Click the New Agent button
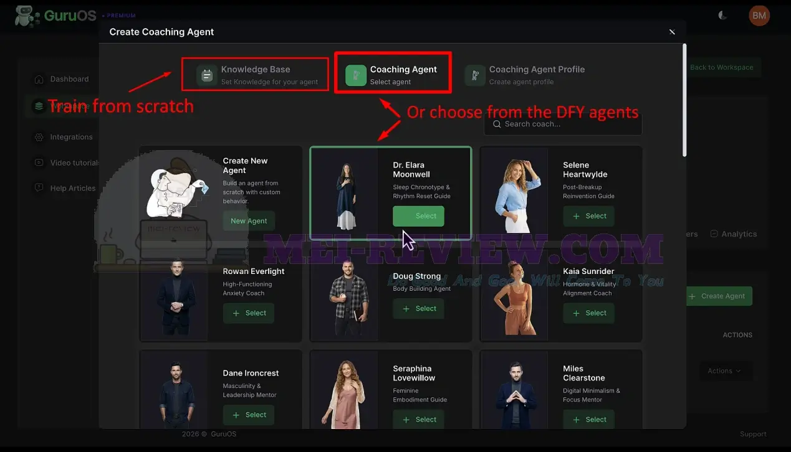The width and height of the screenshot is (791, 452). (x=249, y=221)
